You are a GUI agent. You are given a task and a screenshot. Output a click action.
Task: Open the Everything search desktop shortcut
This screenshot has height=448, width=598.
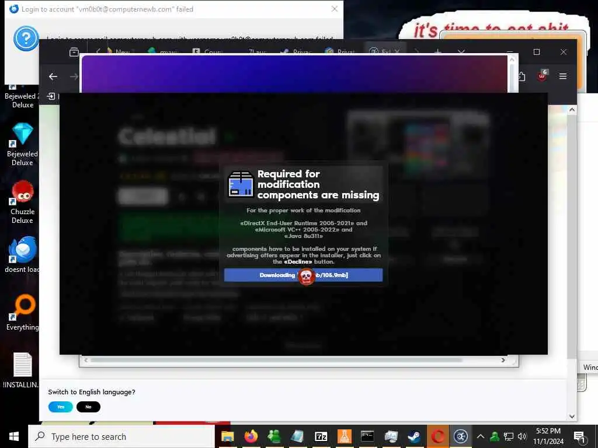(x=22, y=313)
